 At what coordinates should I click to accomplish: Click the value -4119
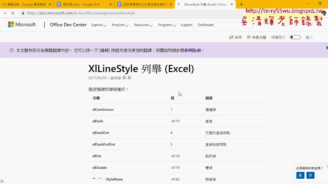coord(175,168)
